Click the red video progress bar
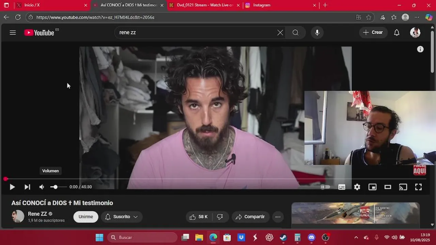The height and width of the screenshot is (245, 436). pyautogui.click(x=216, y=179)
